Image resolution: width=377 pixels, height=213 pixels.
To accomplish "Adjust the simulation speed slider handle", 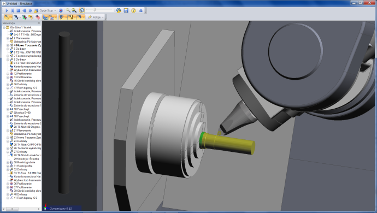I will point(95,10).
